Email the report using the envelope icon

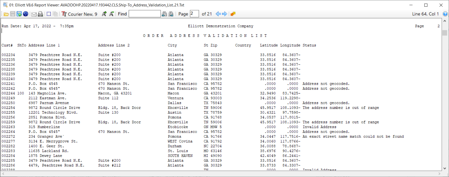point(34,14)
